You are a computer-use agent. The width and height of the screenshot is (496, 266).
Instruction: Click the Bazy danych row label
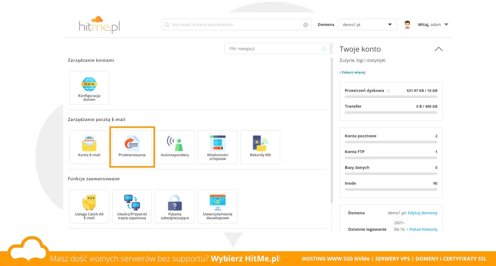tap(357, 168)
